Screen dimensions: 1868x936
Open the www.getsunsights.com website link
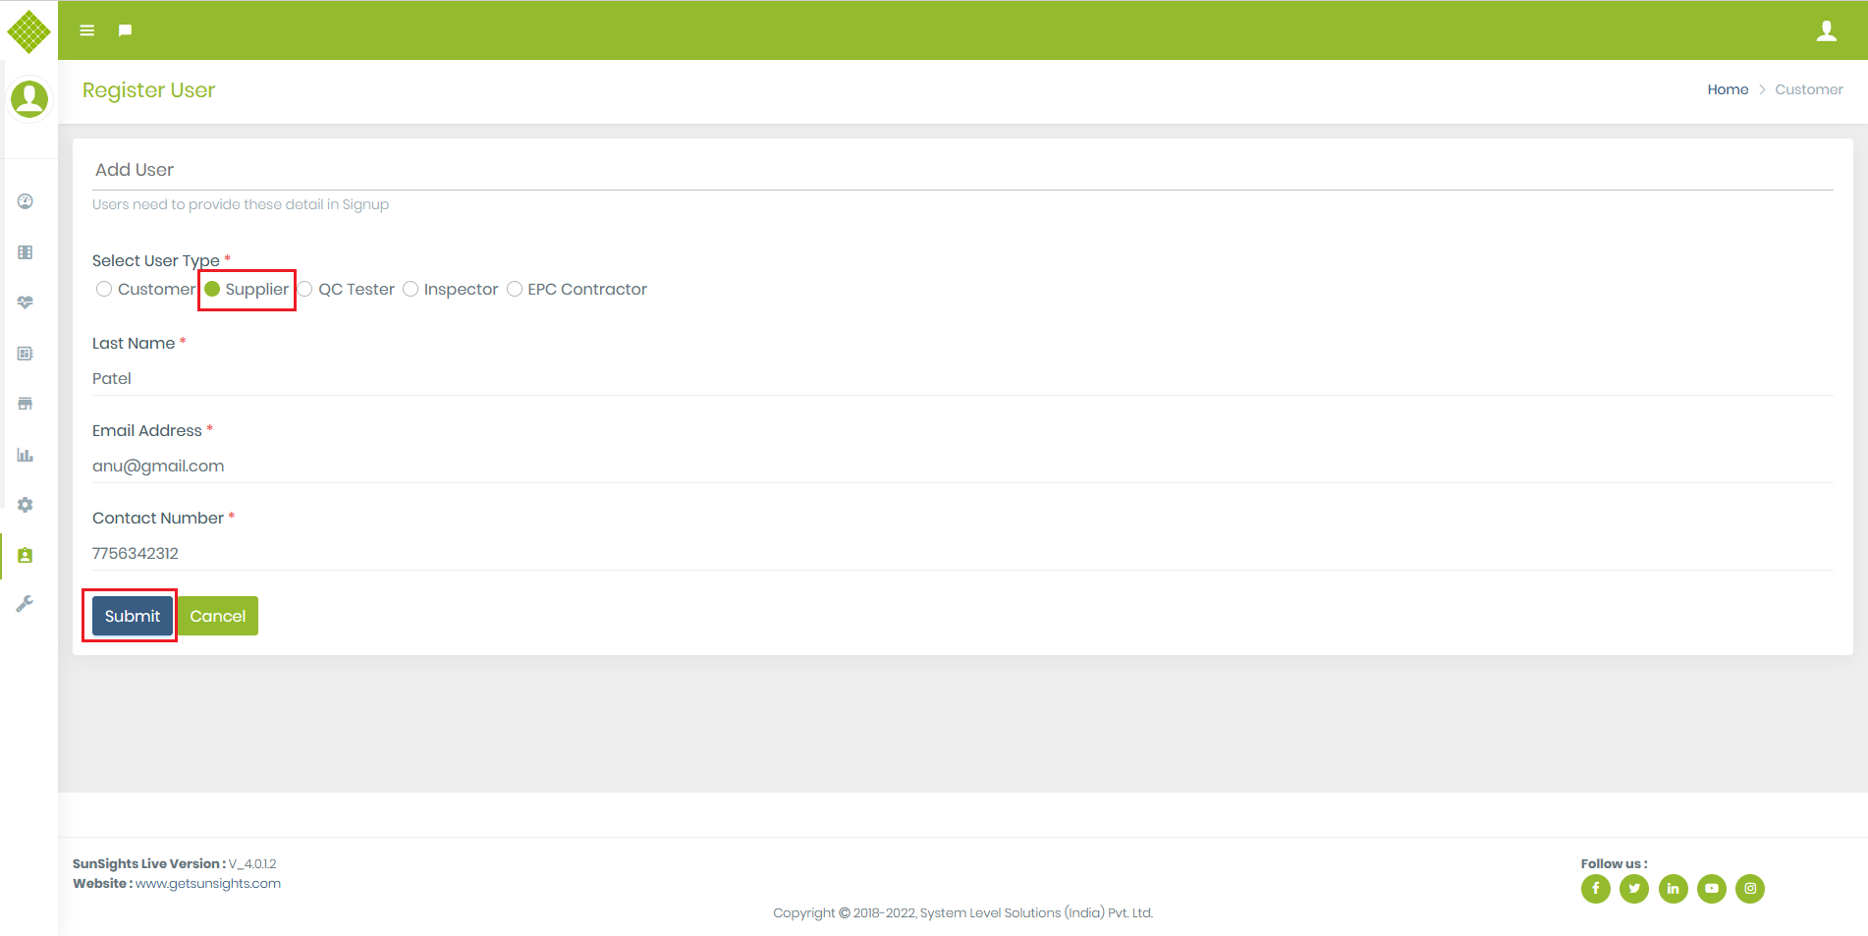click(208, 883)
